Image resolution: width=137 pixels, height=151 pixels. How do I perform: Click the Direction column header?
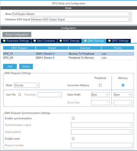click(x=85, y=48)
